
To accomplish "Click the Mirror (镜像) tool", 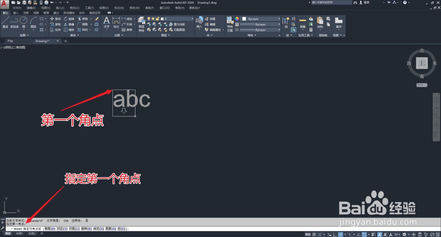I will pyautogui.click(x=69, y=24).
